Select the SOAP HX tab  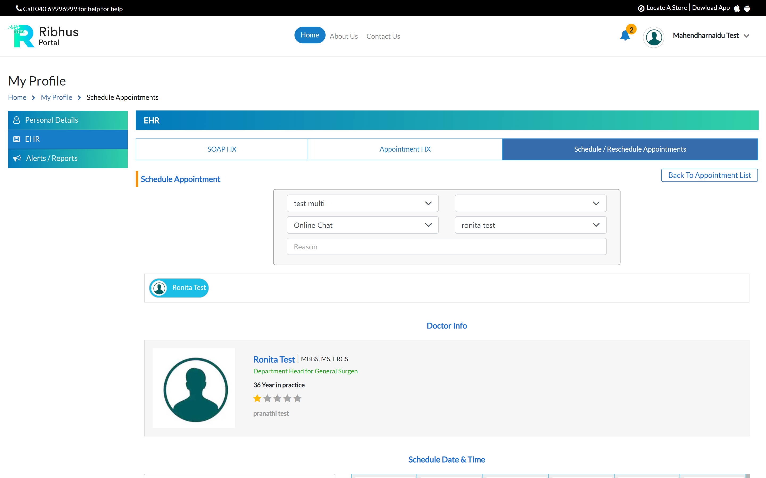[221, 149]
